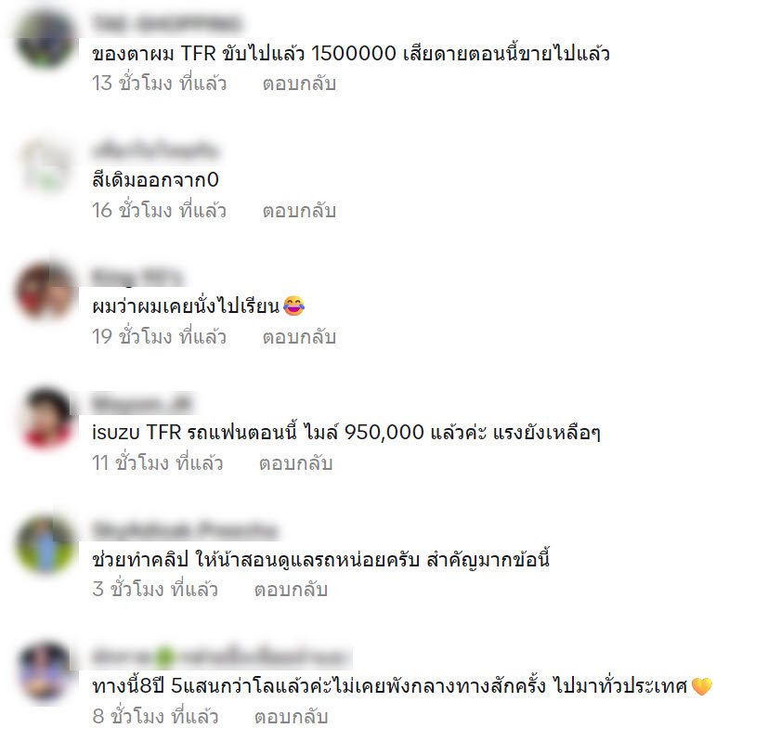
Task: Open green avatar of fifth commenter
Action: click(x=46, y=546)
